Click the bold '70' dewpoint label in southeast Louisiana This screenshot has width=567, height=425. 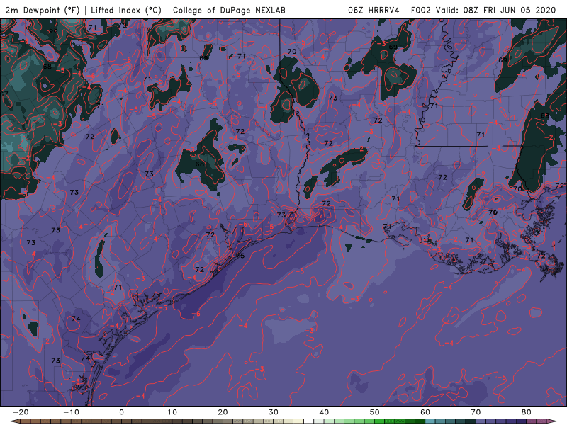click(493, 212)
